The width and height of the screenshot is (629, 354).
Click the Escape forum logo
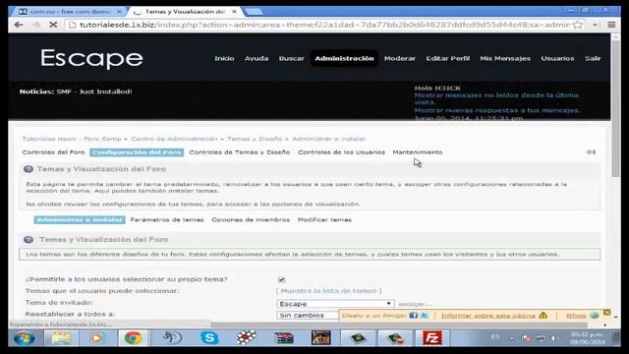[x=91, y=59]
